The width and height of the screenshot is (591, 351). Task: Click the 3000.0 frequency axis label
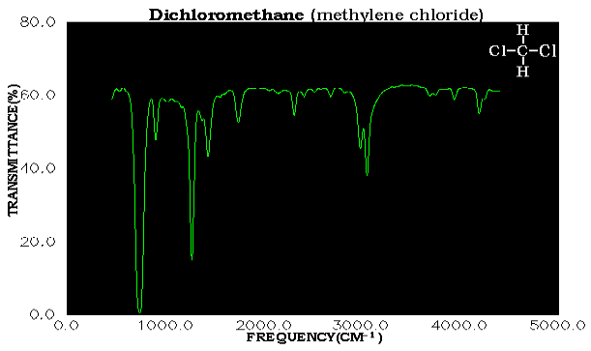pyautogui.click(x=361, y=325)
